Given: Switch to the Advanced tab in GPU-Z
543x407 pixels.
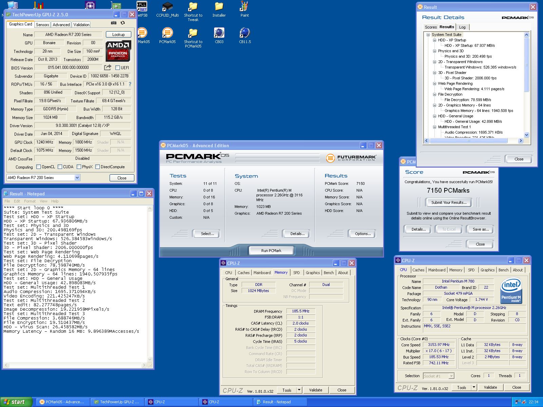Looking at the screenshot, I should click(x=61, y=24).
